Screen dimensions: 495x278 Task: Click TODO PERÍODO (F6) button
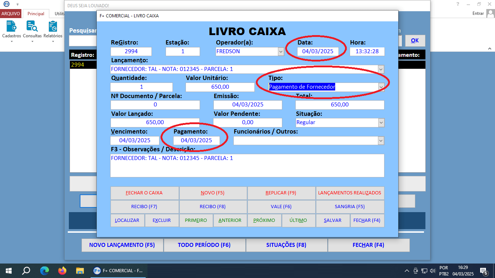click(204, 245)
